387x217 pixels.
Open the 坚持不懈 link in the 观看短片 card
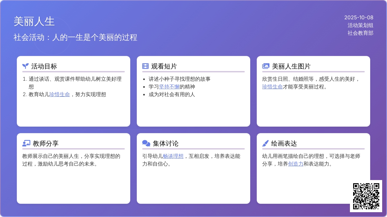(x=169, y=87)
